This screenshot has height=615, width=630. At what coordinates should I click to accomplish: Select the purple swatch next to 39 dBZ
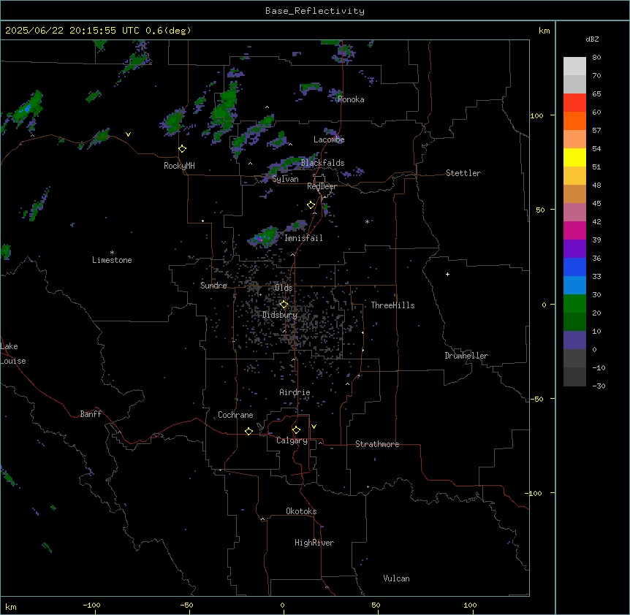coord(574,249)
